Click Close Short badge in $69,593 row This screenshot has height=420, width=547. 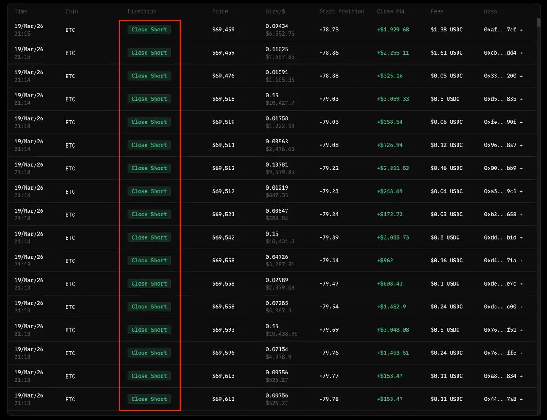[149, 330]
